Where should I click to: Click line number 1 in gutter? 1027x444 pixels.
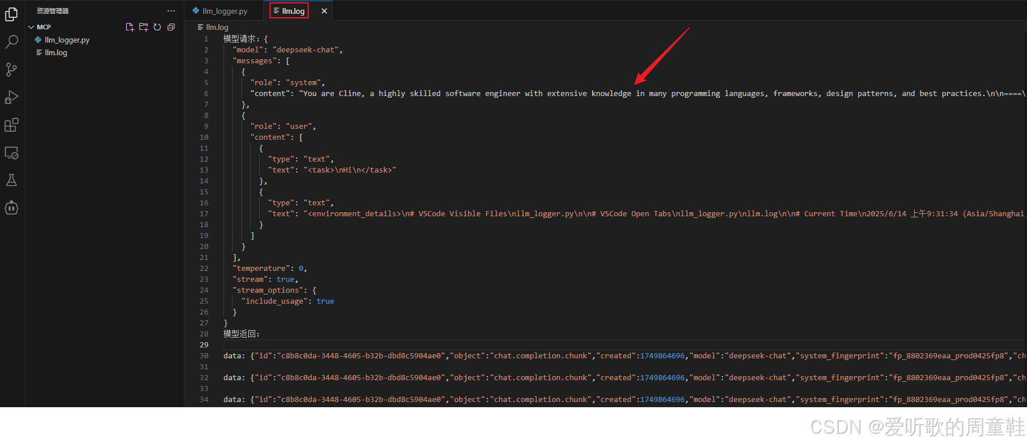(206, 39)
